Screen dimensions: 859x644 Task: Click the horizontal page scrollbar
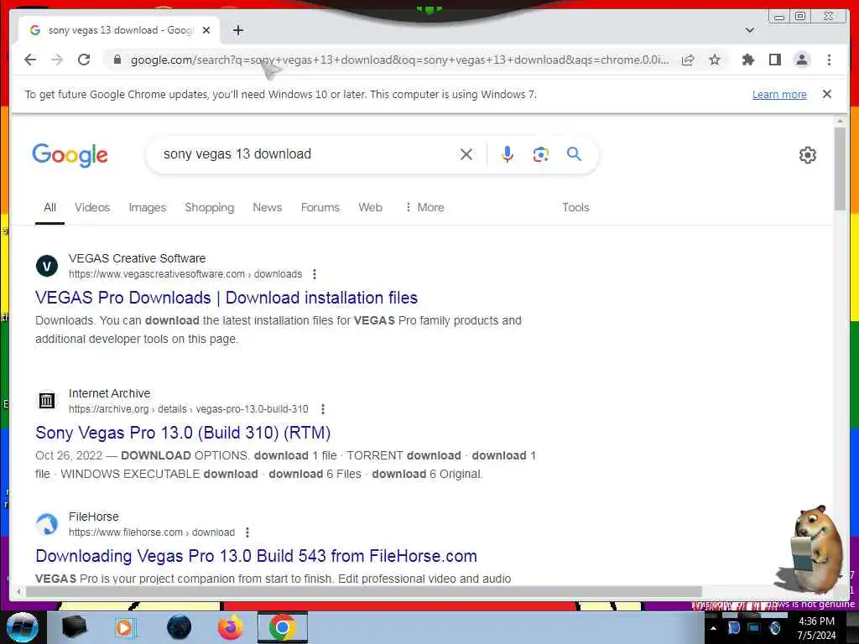pos(364,591)
